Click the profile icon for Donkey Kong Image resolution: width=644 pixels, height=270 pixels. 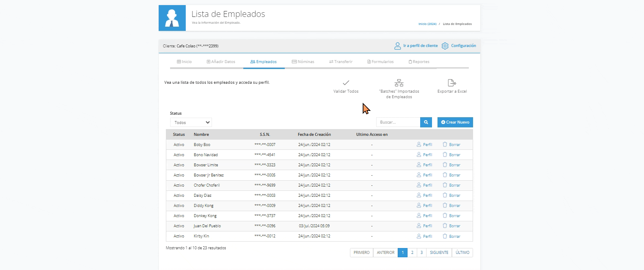click(x=419, y=215)
